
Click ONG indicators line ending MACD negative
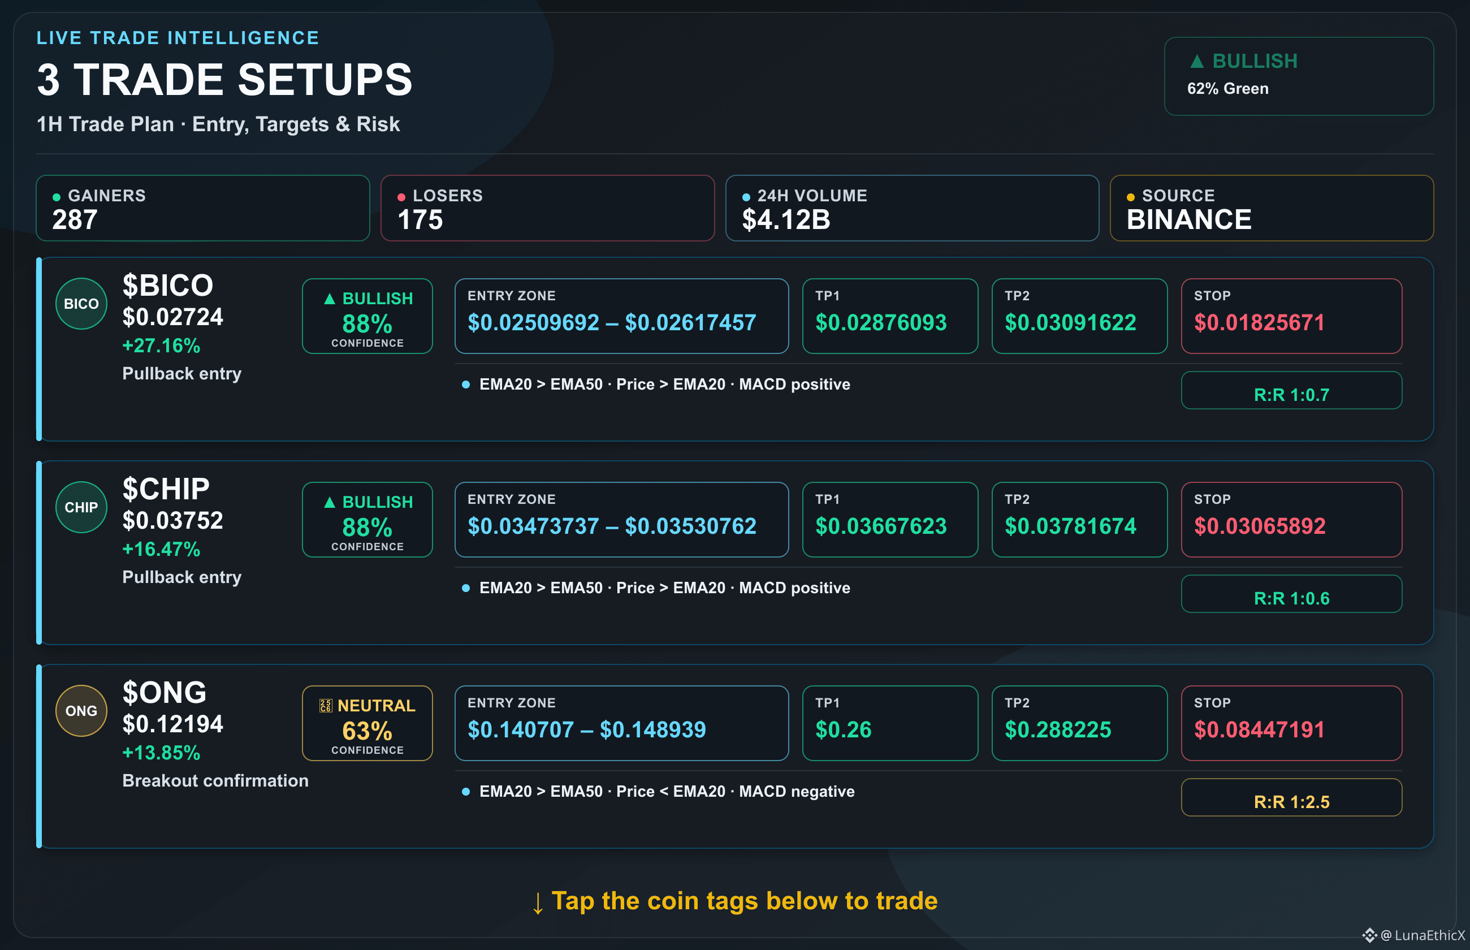[x=667, y=792]
